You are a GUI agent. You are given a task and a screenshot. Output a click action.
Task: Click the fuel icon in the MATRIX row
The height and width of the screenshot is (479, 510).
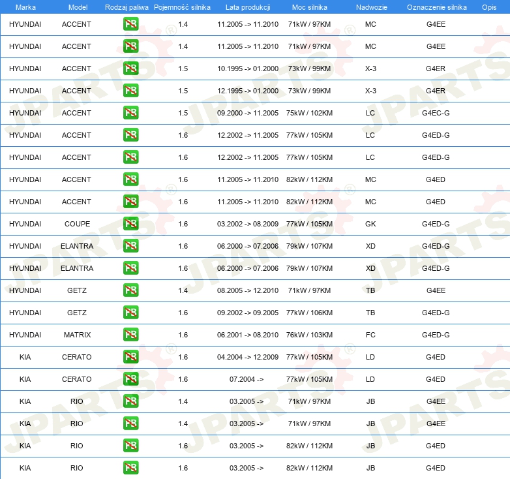[x=130, y=335]
